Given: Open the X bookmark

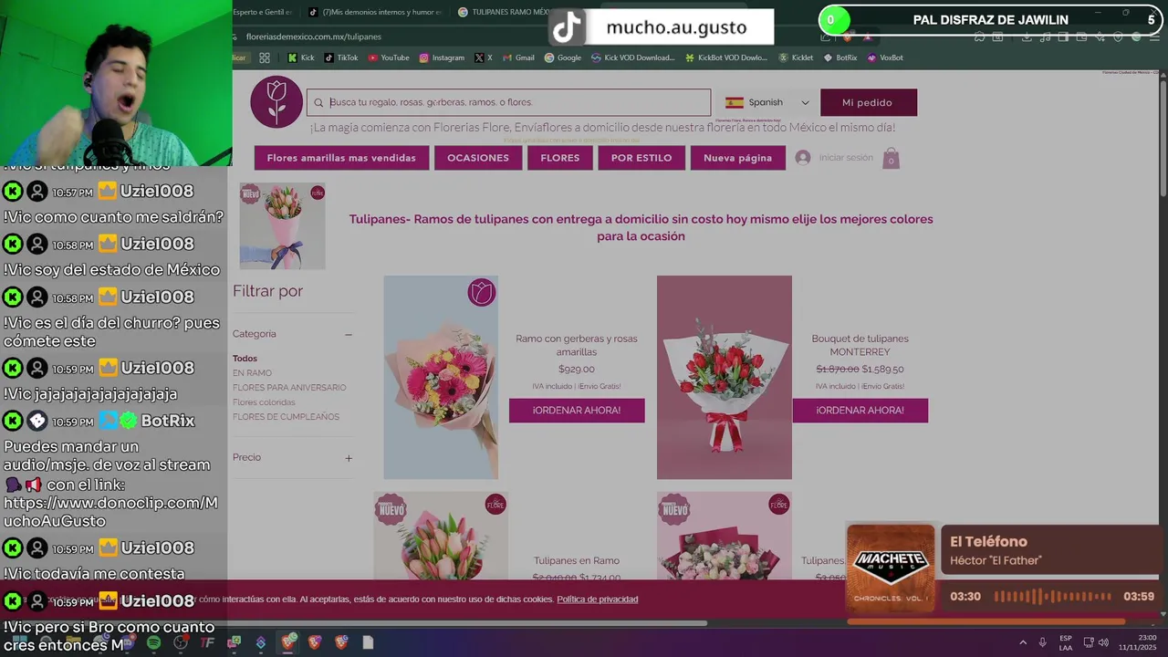Looking at the screenshot, I should point(484,57).
